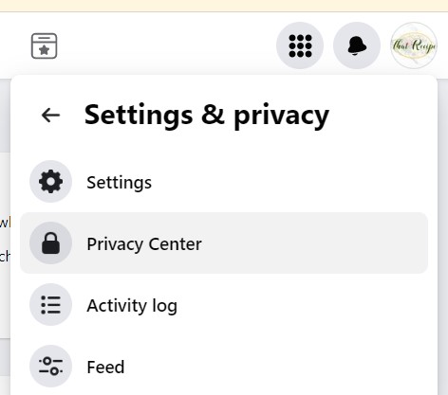448x395 pixels.
Task: Click the Activity log list icon
Action: (x=50, y=305)
